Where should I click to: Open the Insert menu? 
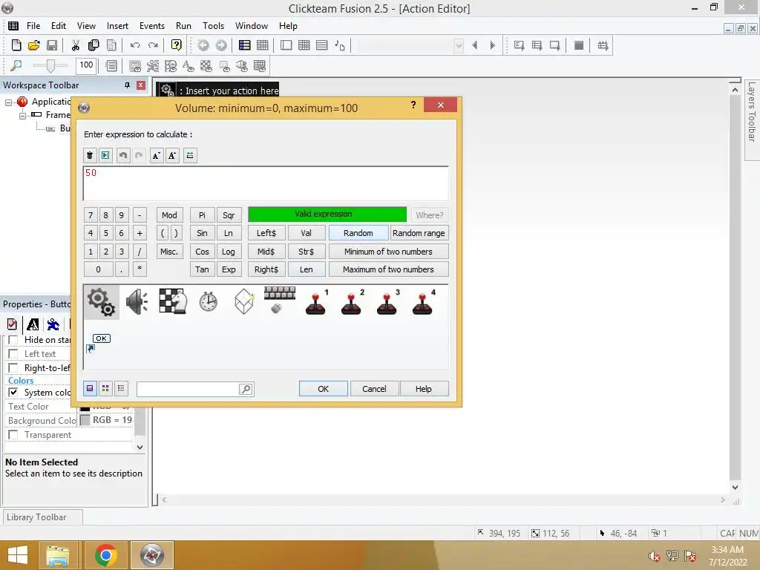point(117,26)
